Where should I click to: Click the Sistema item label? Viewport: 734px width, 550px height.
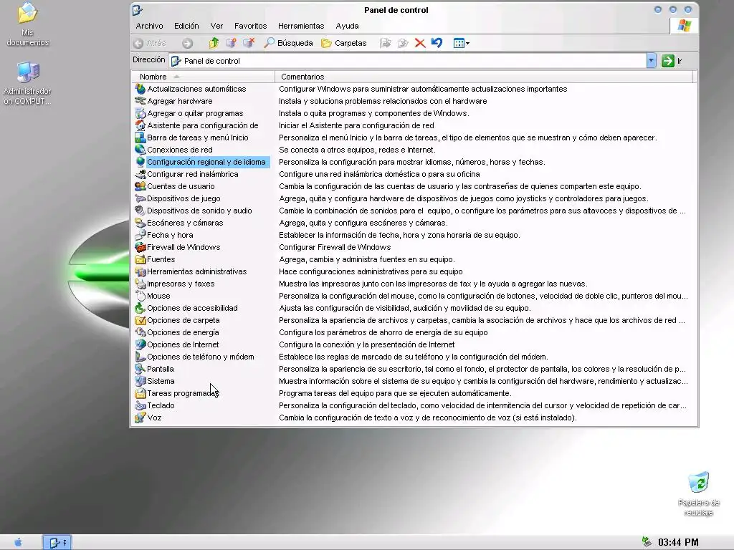pos(161,381)
